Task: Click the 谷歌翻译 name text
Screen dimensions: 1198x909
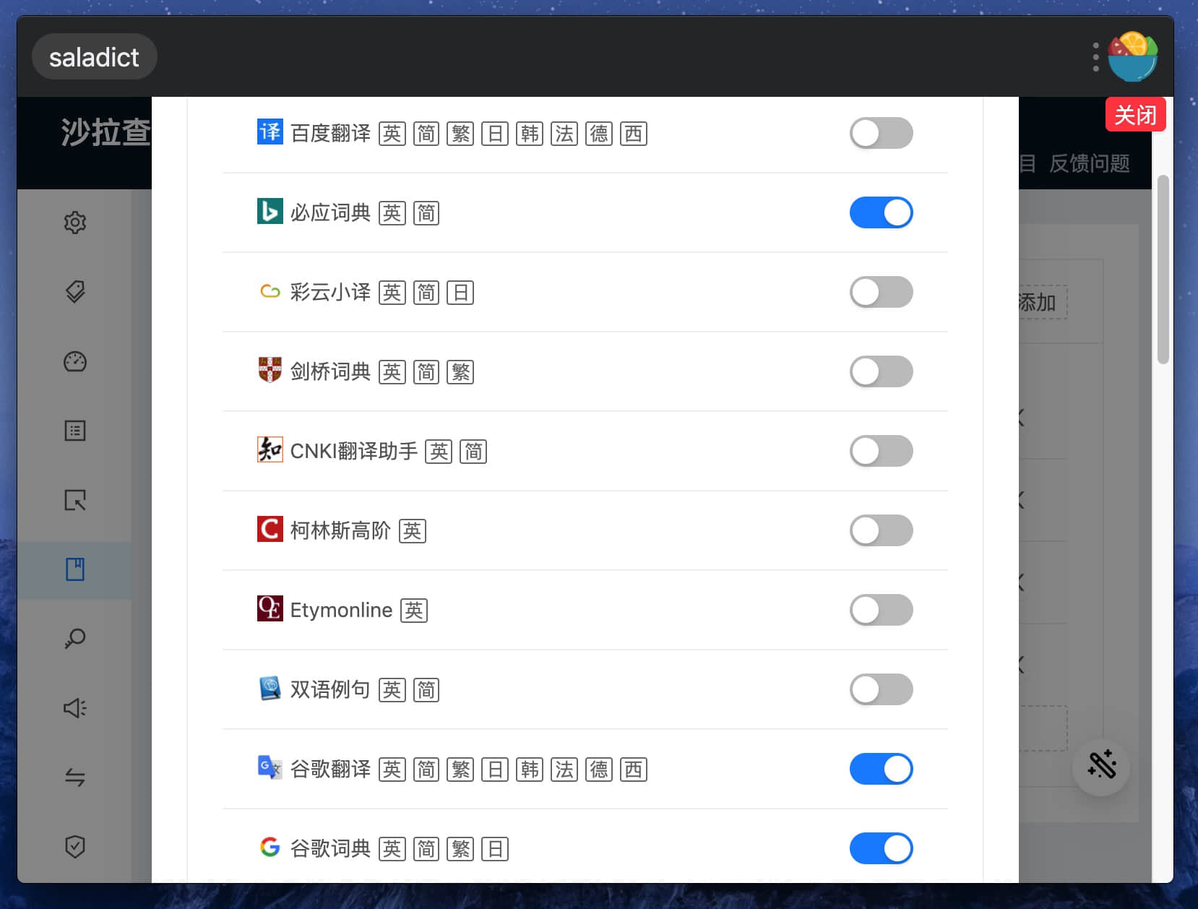Action: (330, 769)
